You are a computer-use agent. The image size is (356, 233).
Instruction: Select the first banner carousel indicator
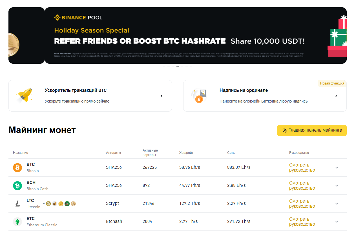pyautogui.click(x=164, y=66)
